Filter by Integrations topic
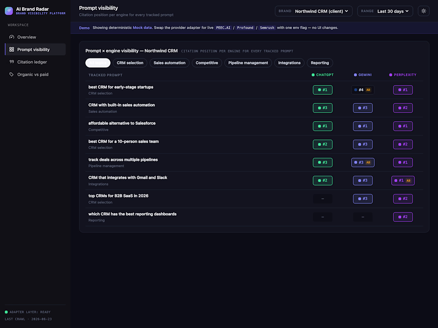Image resolution: width=438 pixels, height=328 pixels. pyautogui.click(x=289, y=63)
